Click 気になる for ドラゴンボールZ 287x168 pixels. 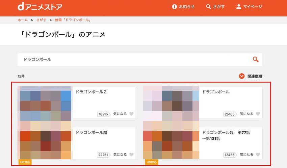point(120,114)
